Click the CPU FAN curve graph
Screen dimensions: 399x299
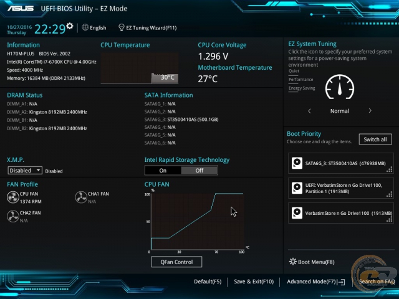[x=198, y=221]
